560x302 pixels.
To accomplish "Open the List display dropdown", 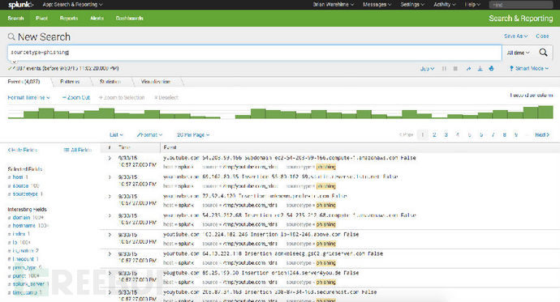I will (x=116, y=135).
